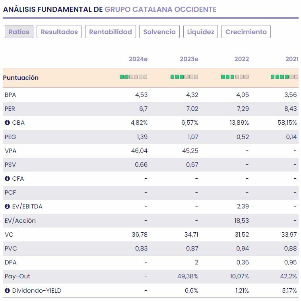Select the Ratios tab
301x301 pixels.
point(19,32)
